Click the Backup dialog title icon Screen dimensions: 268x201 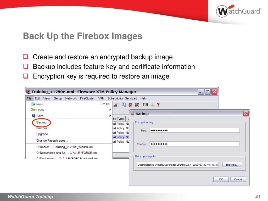click(x=132, y=114)
